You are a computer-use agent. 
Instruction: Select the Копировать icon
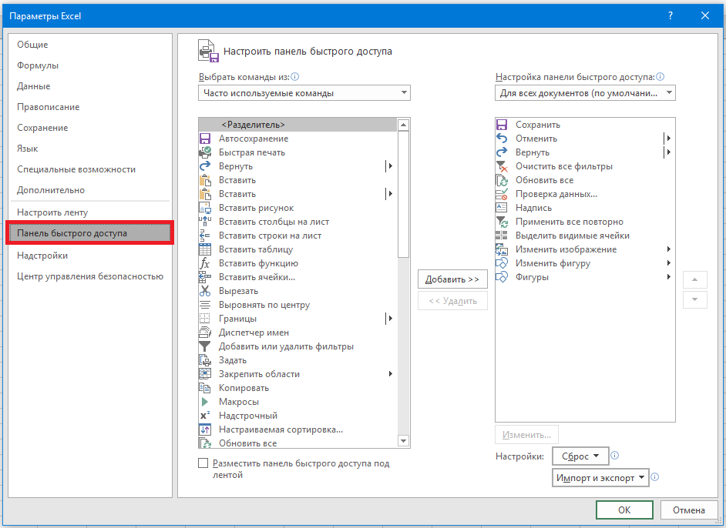click(205, 389)
